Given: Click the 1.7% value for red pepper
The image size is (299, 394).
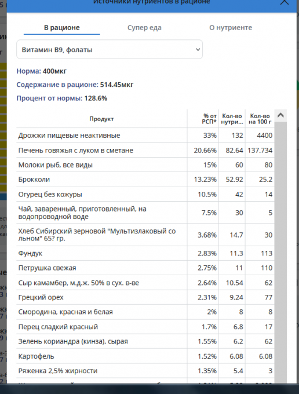Looking at the screenshot, I should pyautogui.click(x=209, y=327).
